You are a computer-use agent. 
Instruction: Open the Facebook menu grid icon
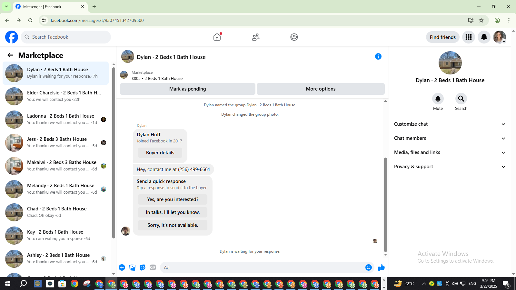click(x=469, y=37)
